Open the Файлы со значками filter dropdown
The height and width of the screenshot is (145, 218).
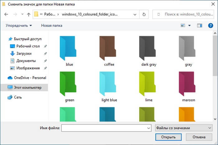(x=184, y=128)
